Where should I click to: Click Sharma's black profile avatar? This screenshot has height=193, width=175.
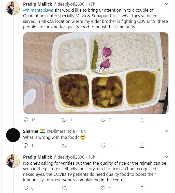[13, 135]
